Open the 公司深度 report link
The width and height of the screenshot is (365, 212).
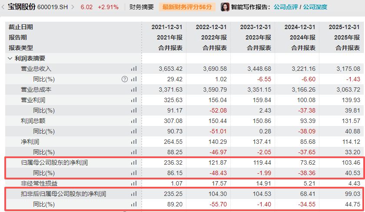tap(315, 7)
